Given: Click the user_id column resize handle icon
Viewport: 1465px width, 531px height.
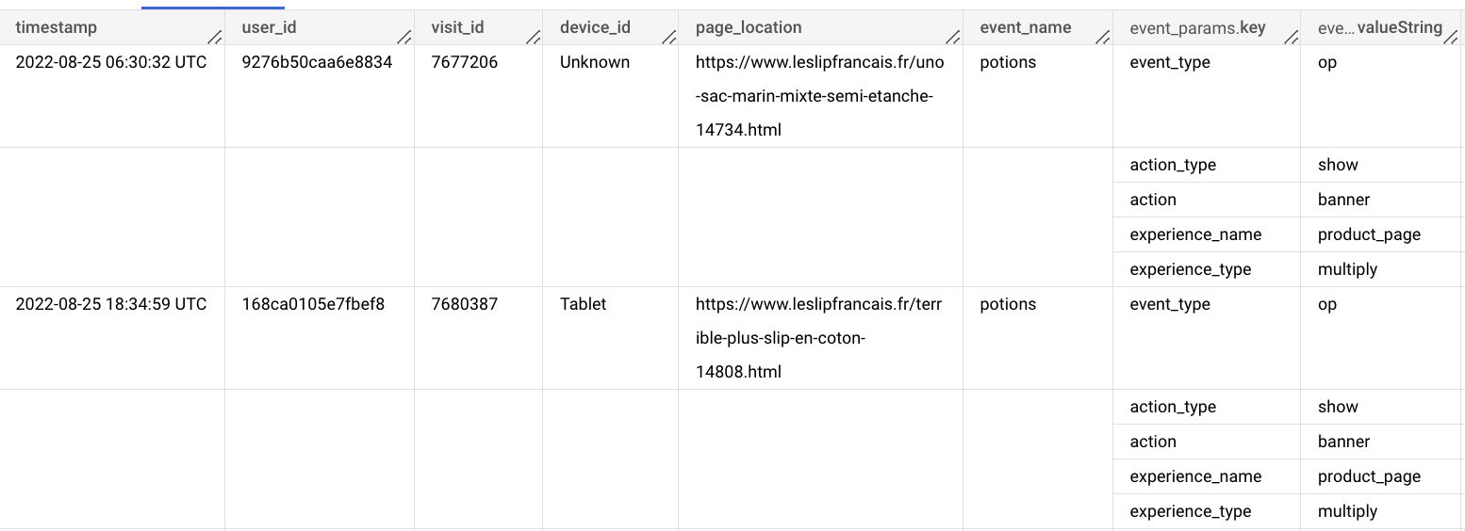Looking at the screenshot, I should (404, 38).
